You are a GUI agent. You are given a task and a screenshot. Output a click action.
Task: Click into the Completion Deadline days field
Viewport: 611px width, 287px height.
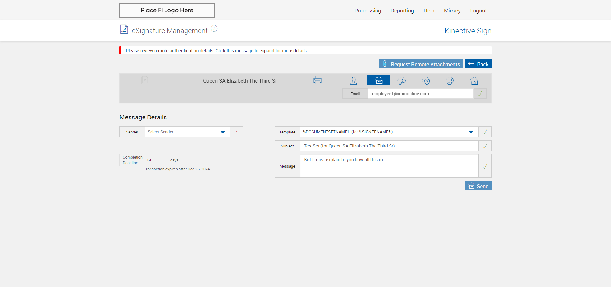point(156,160)
